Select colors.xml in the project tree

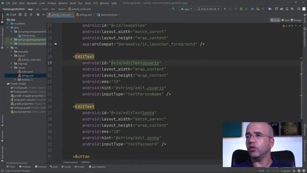tap(25, 72)
